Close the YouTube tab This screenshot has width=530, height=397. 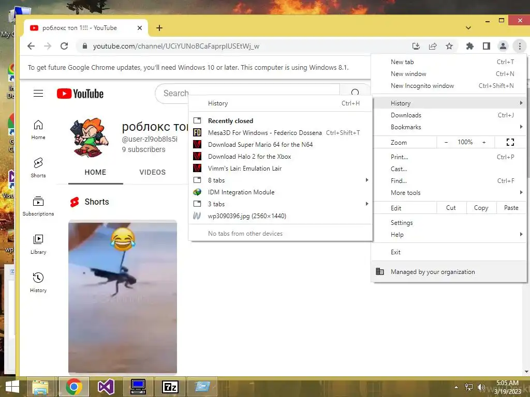[140, 28]
